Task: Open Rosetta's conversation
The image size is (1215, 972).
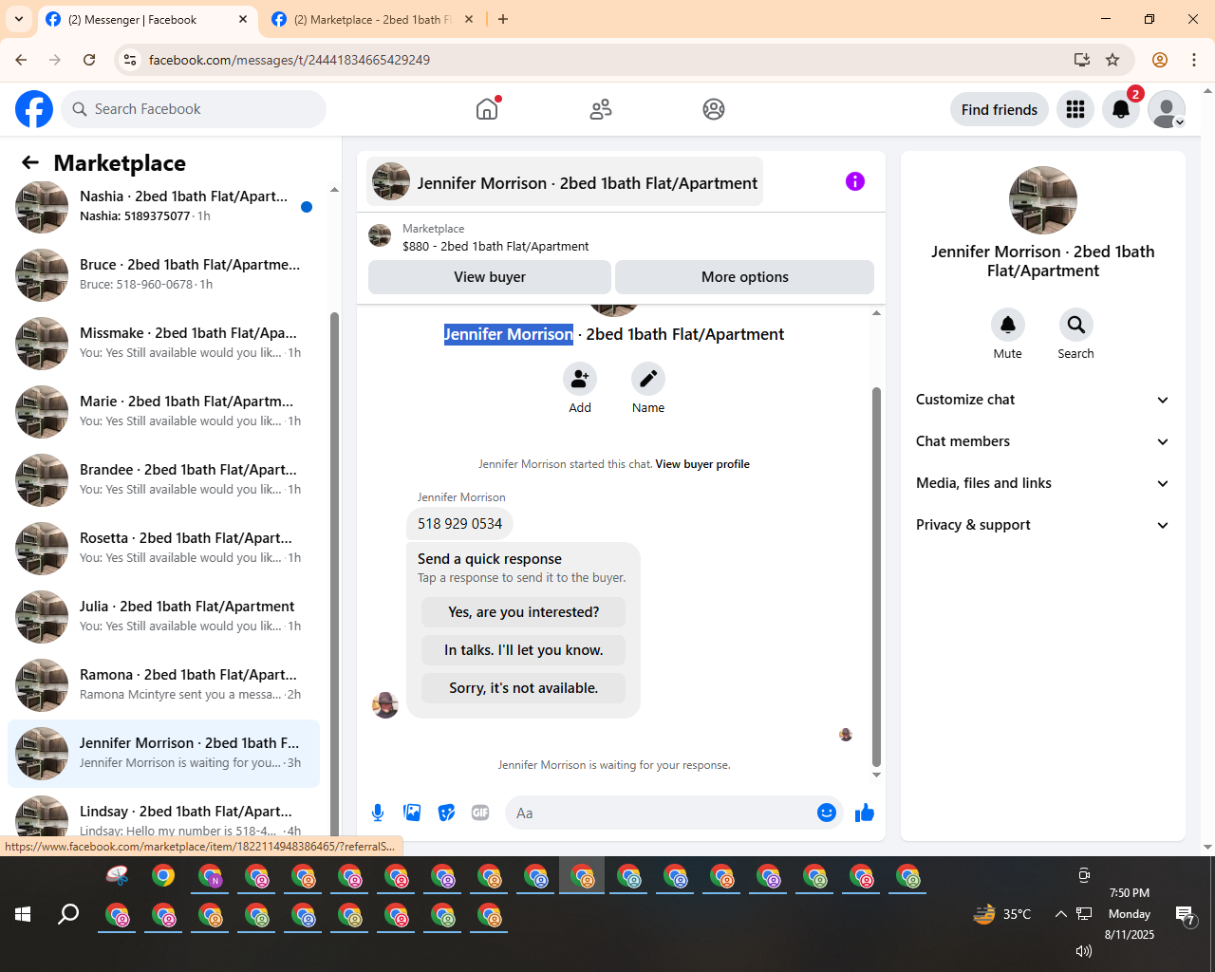Action: (163, 548)
